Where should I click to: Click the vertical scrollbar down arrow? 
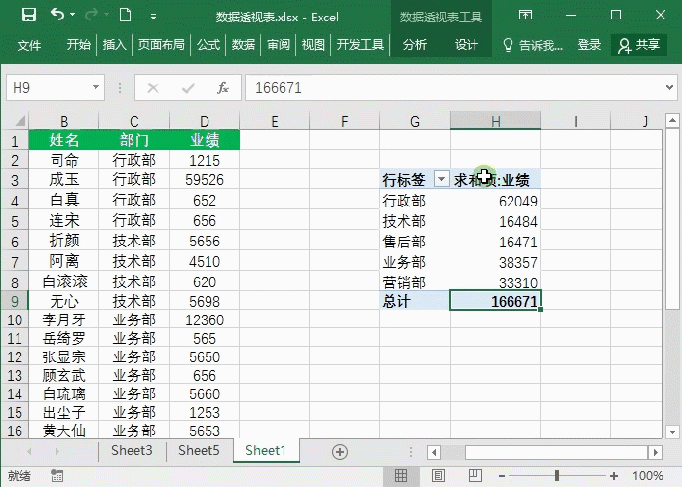point(672,431)
